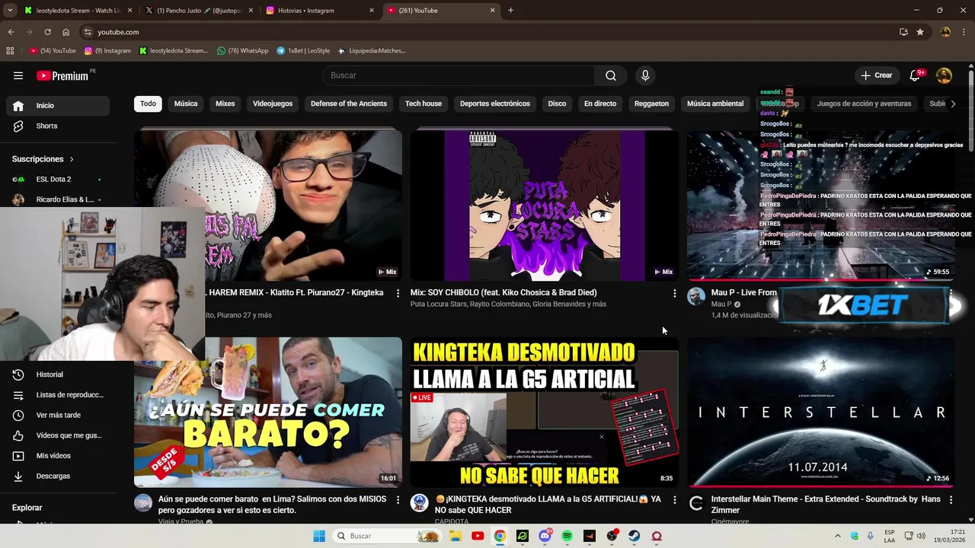Open the WhatsApp bookmark

pyautogui.click(x=243, y=51)
